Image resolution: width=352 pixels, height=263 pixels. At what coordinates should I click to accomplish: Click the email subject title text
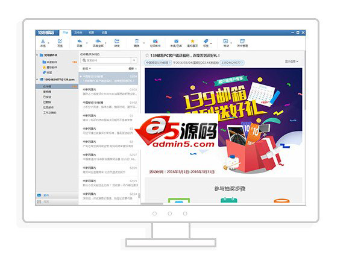point(185,55)
